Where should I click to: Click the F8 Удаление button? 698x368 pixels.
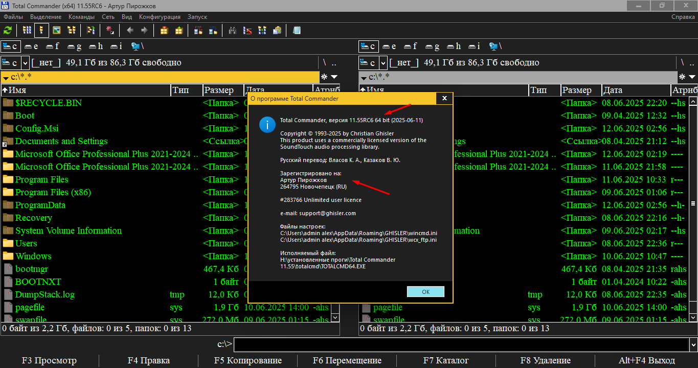[x=545, y=360]
